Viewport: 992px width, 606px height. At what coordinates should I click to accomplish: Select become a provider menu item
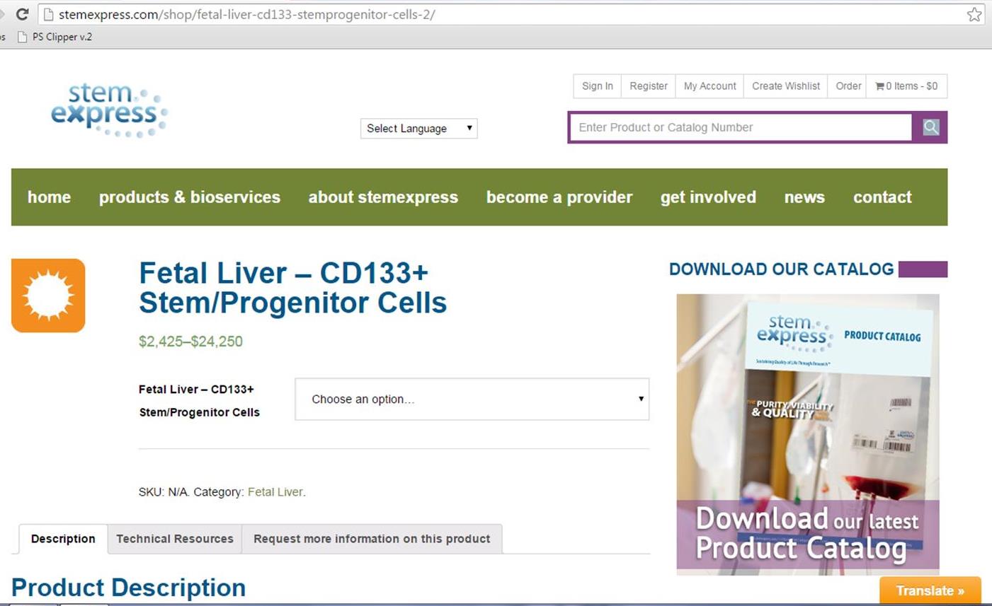click(559, 197)
